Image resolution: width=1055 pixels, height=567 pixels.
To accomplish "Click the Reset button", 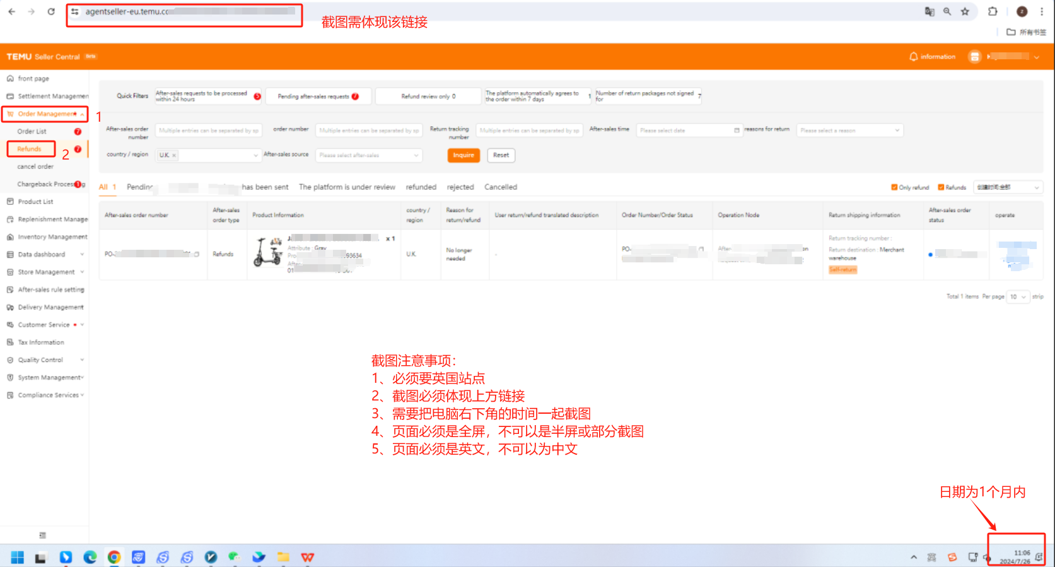I will pos(501,155).
